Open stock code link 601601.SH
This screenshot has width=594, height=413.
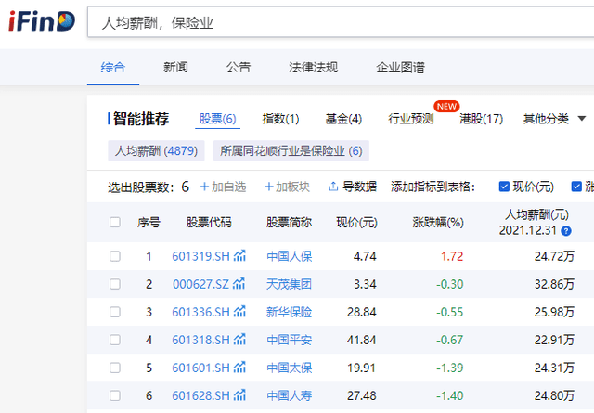pyautogui.click(x=200, y=368)
